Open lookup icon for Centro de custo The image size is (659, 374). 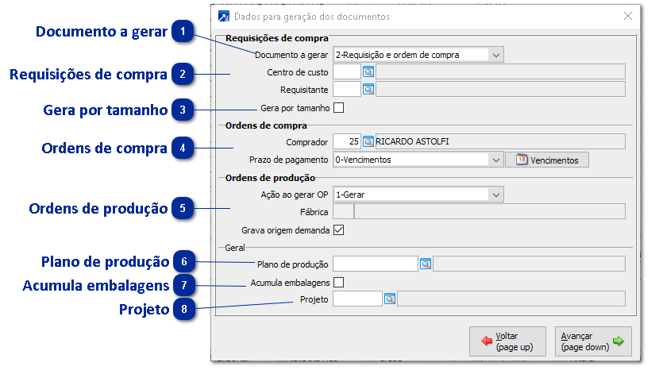click(368, 72)
